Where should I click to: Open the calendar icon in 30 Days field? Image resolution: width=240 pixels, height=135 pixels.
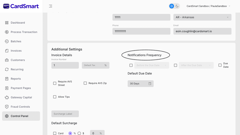pyautogui.click(x=150, y=83)
